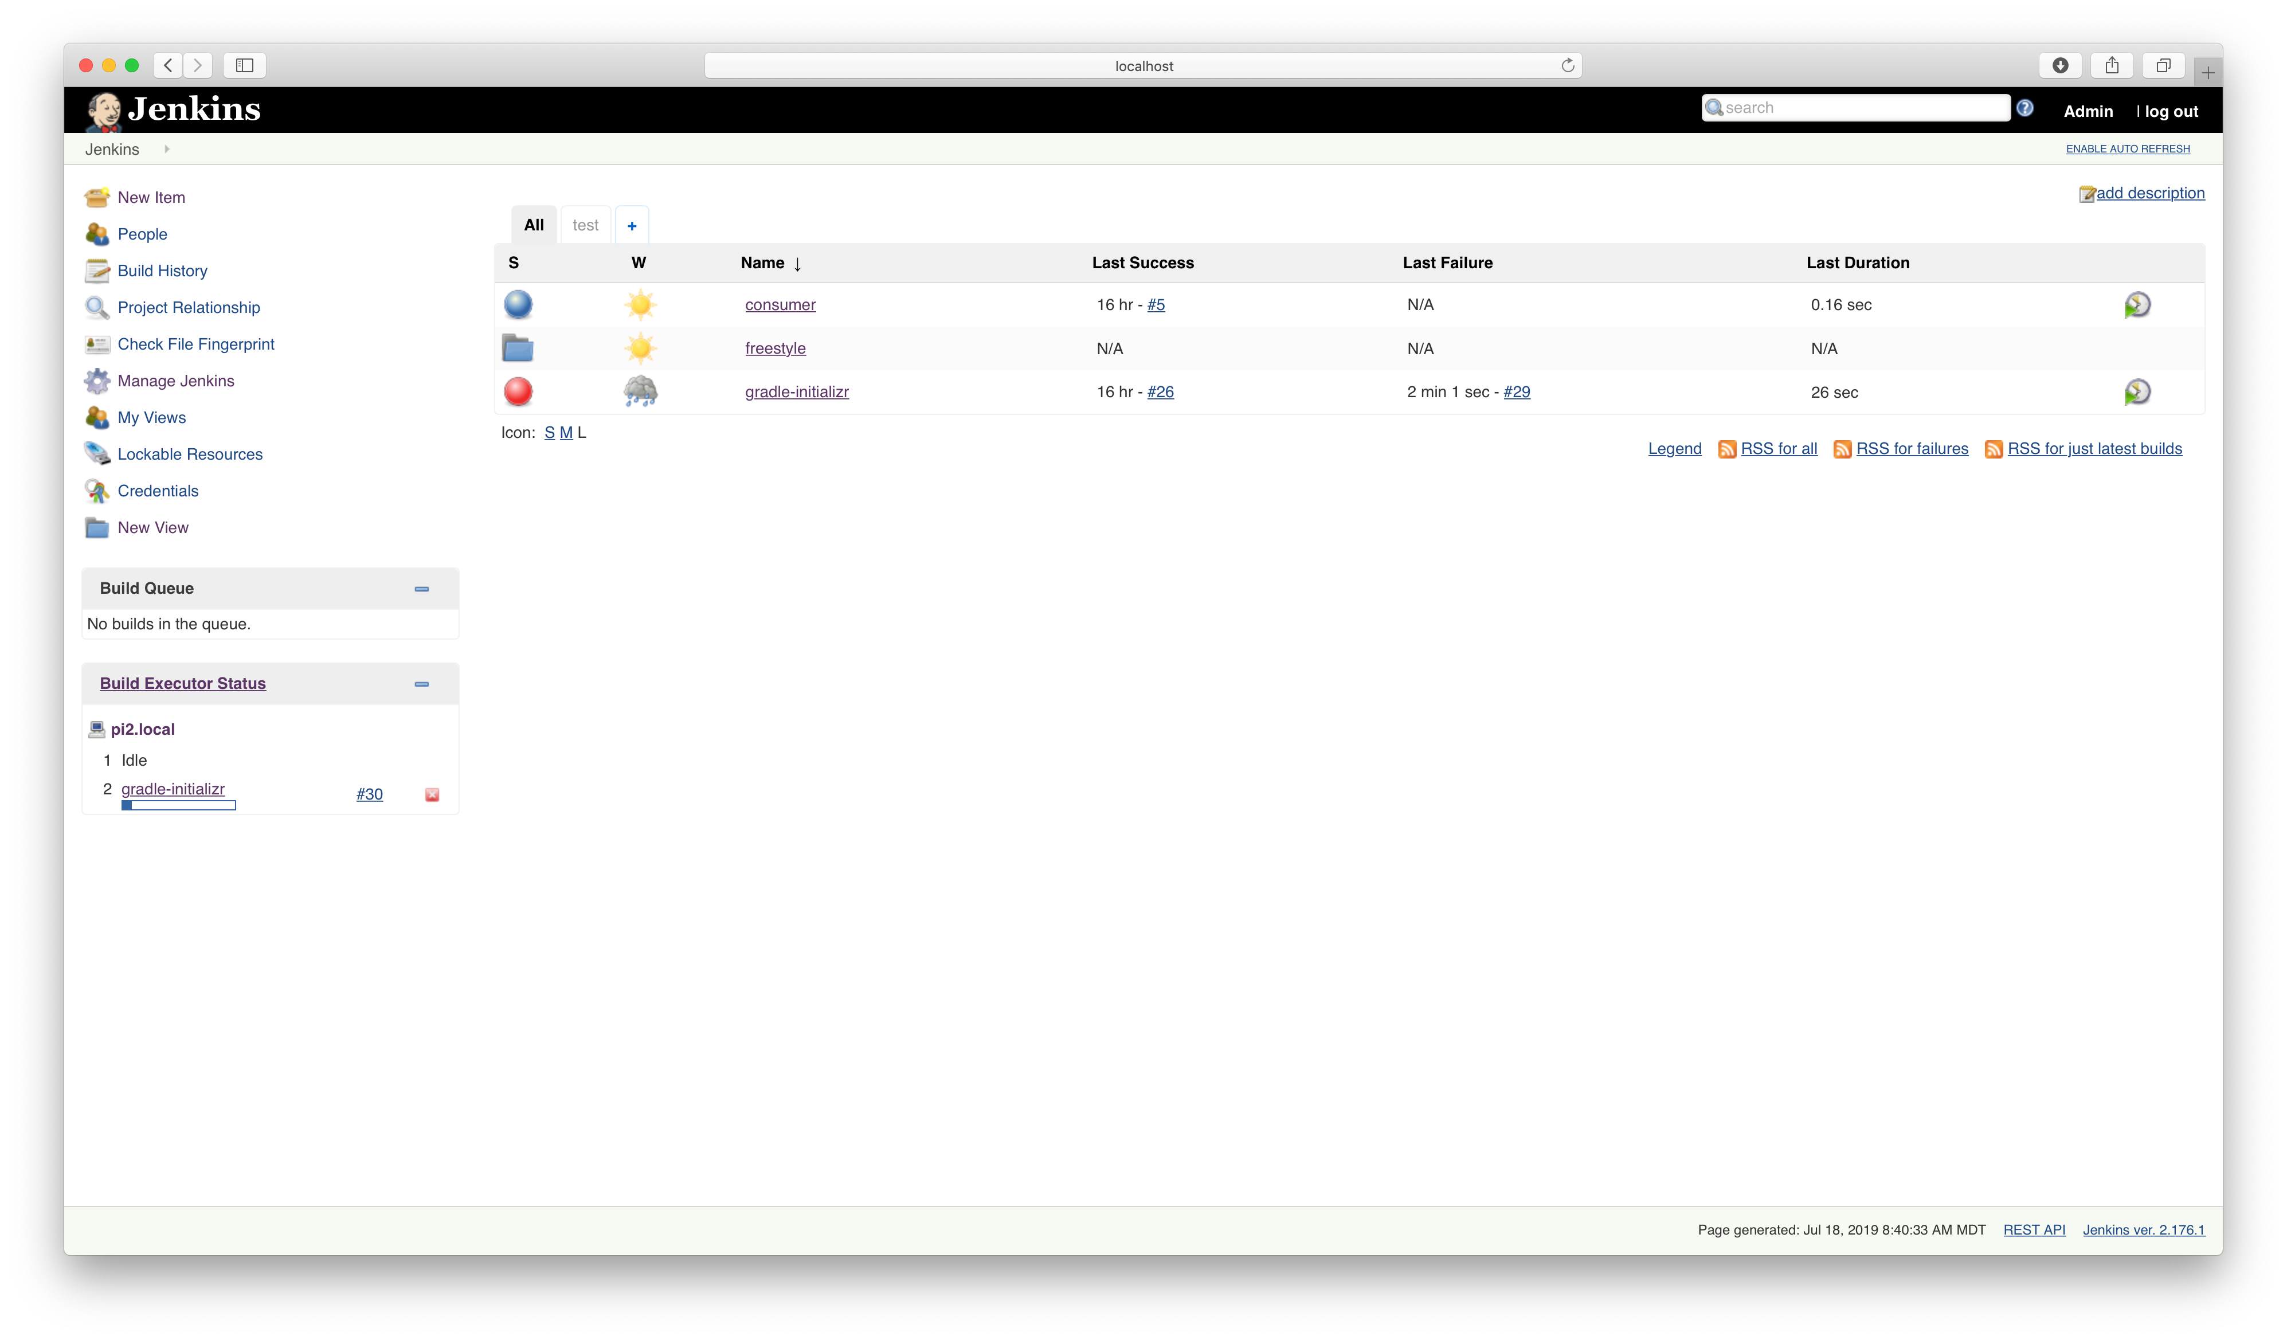This screenshot has width=2287, height=1340.
Task: Open RSS feed for failures
Action: [x=1911, y=448]
